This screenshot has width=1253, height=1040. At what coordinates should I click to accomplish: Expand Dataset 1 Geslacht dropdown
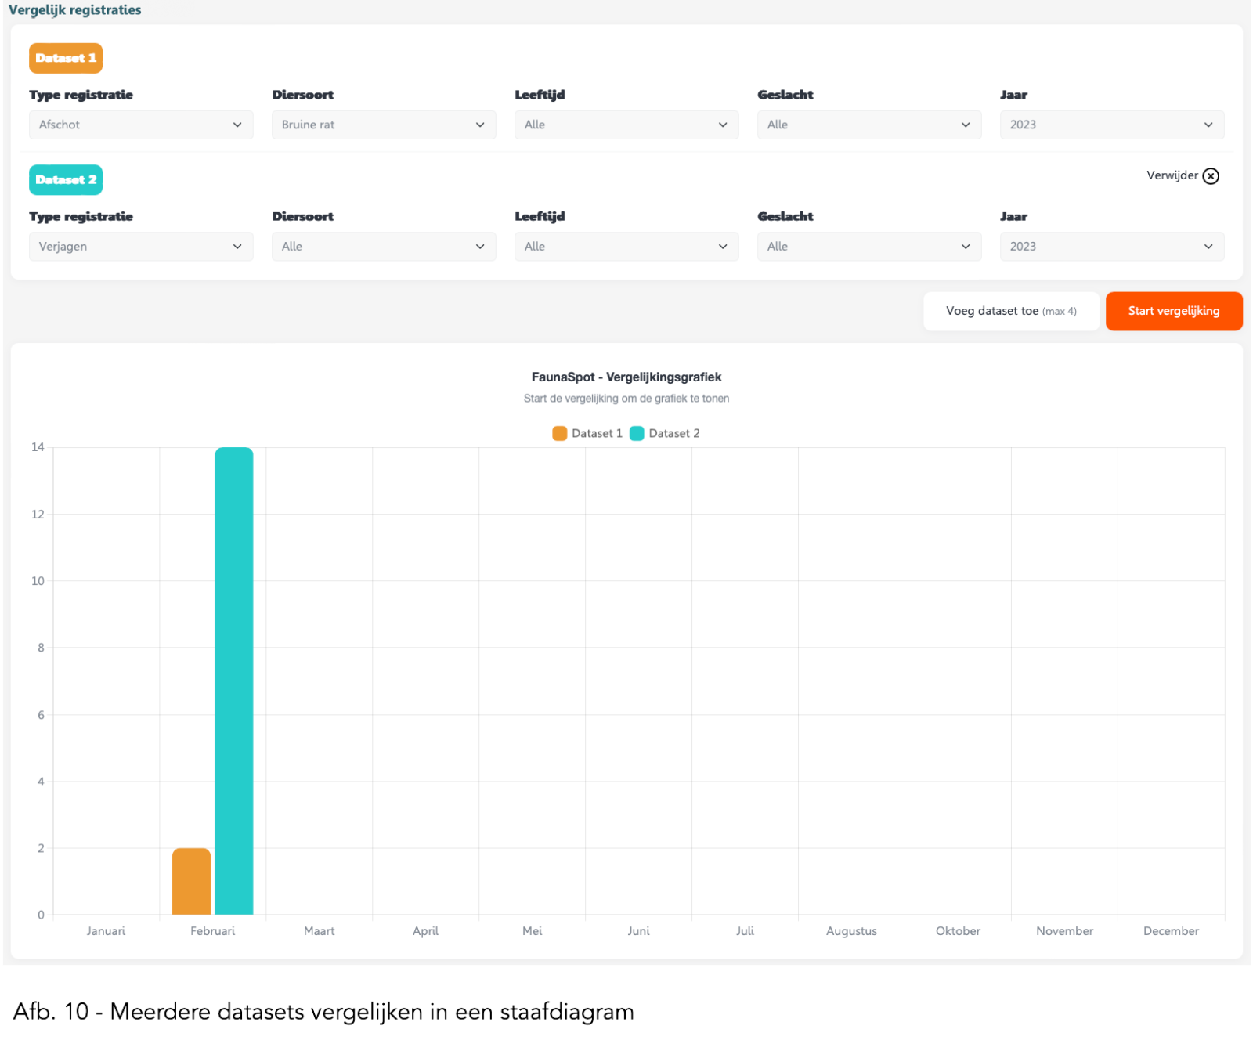[869, 125]
